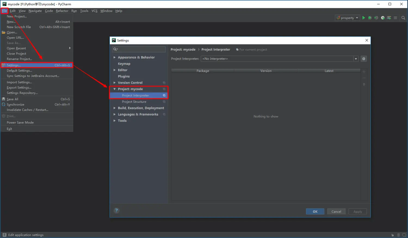Open the Edit menu

pyautogui.click(x=13, y=11)
